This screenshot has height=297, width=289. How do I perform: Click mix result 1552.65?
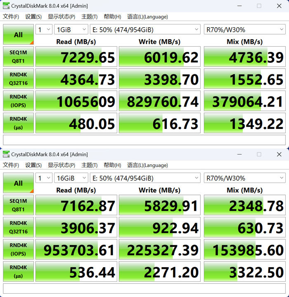[x=245, y=78]
